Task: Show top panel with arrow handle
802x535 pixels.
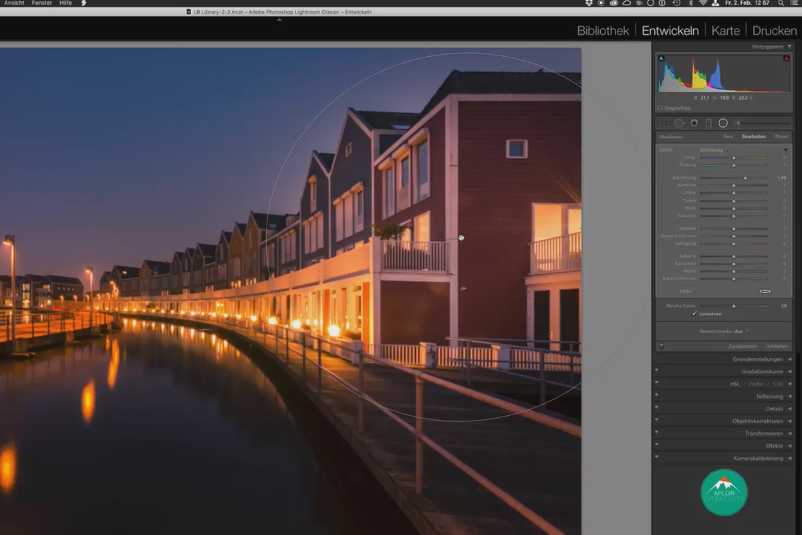Action: tap(279, 19)
